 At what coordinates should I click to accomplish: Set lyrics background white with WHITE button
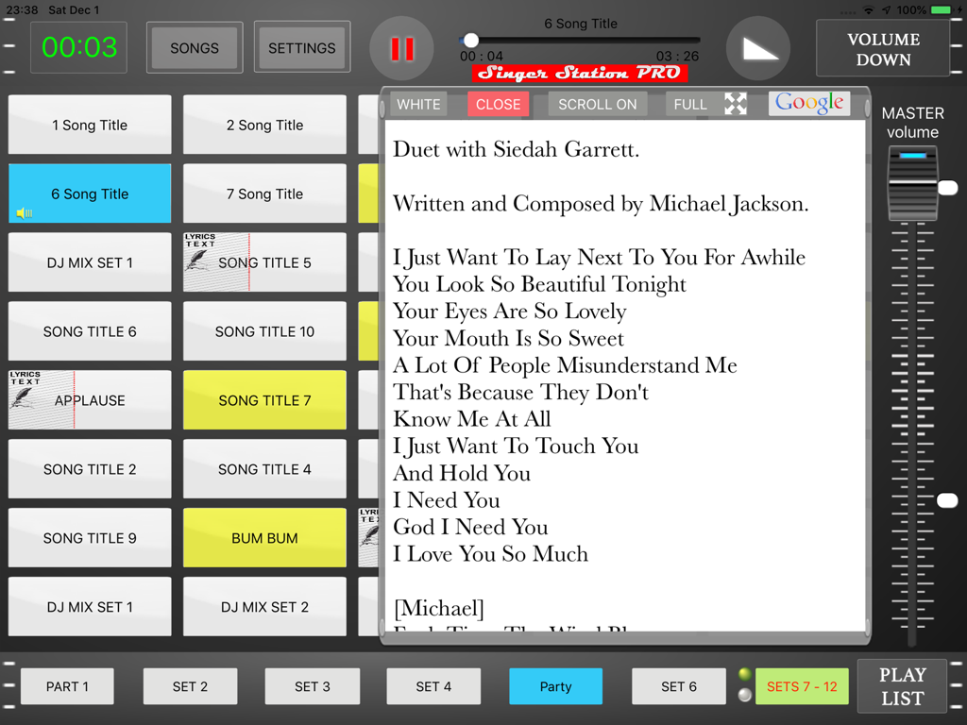pos(418,104)
